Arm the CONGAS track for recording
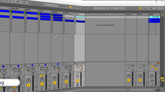This screenshot has height=92, width=165. 54,88
